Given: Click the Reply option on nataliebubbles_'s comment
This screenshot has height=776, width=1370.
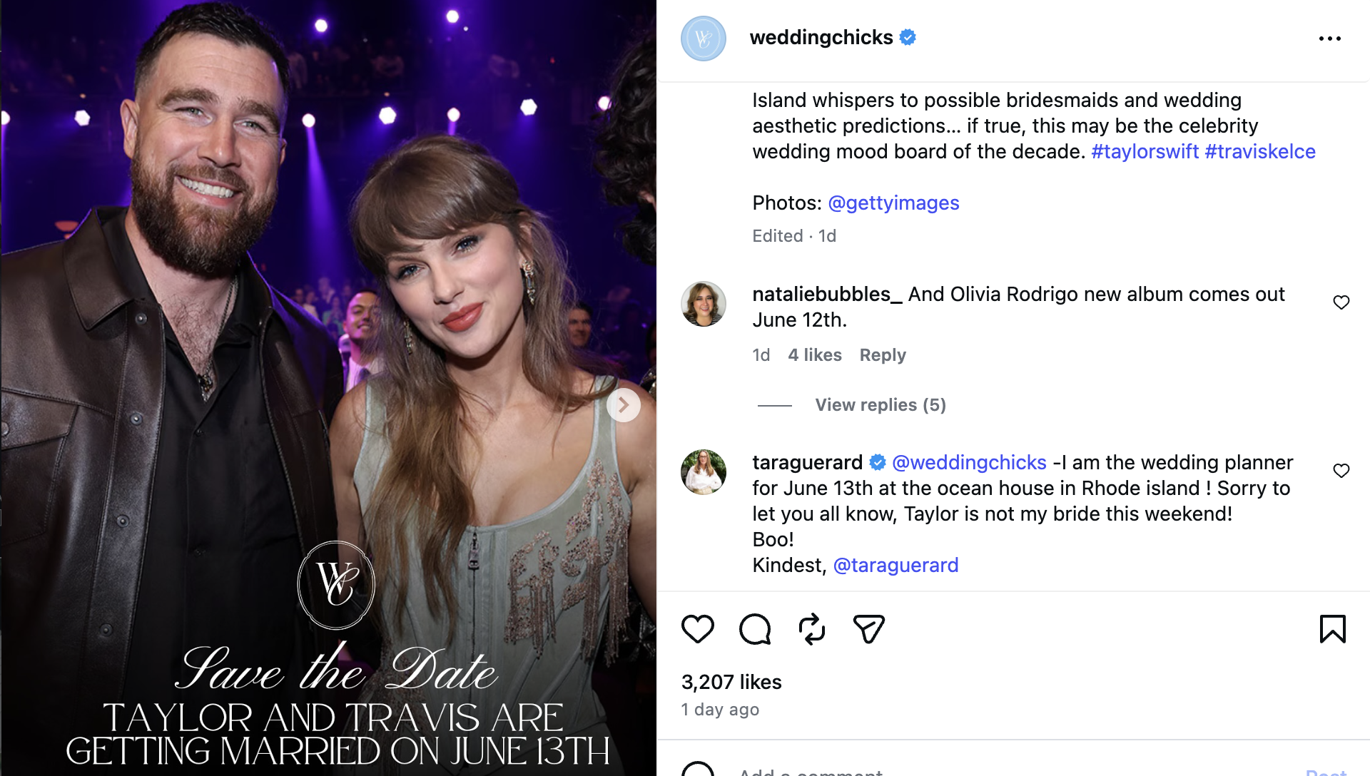Looking at the screenshot, I should coord(882,354).
